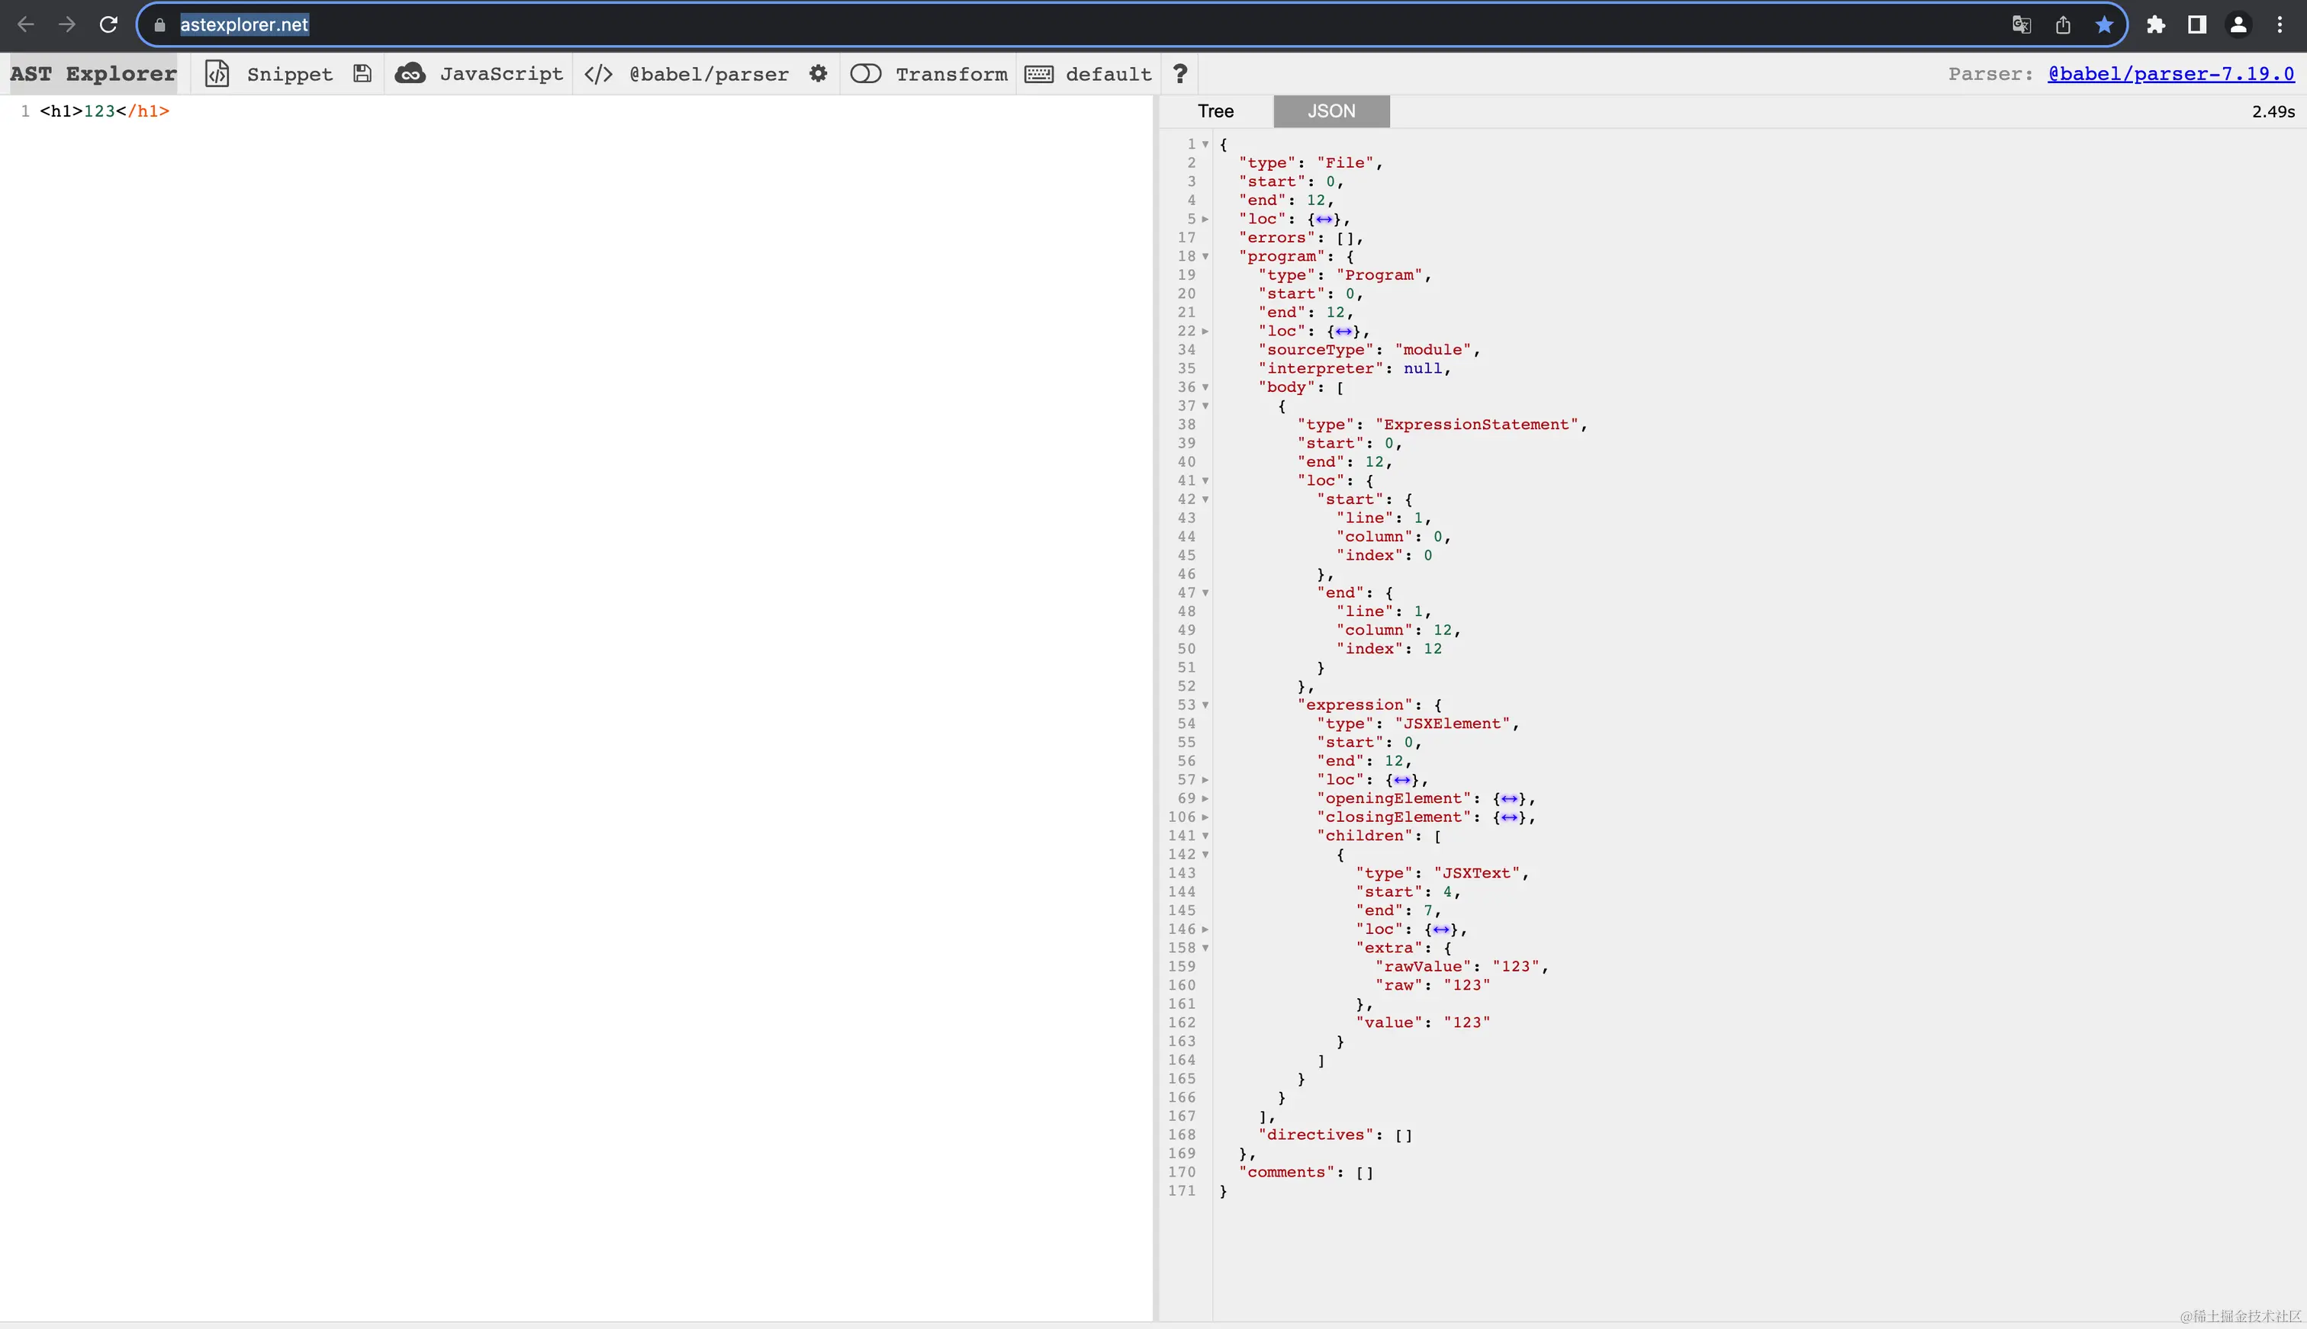Collapse the children array at line 141
2307x1329 pixels.
point(1205,836)
